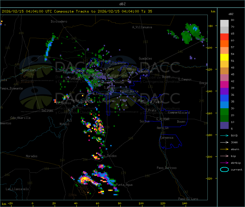The height and width of the screenshot is (207, 245).
Task: Click the 'Divisadero' map label
Action: tap(59, 21)
